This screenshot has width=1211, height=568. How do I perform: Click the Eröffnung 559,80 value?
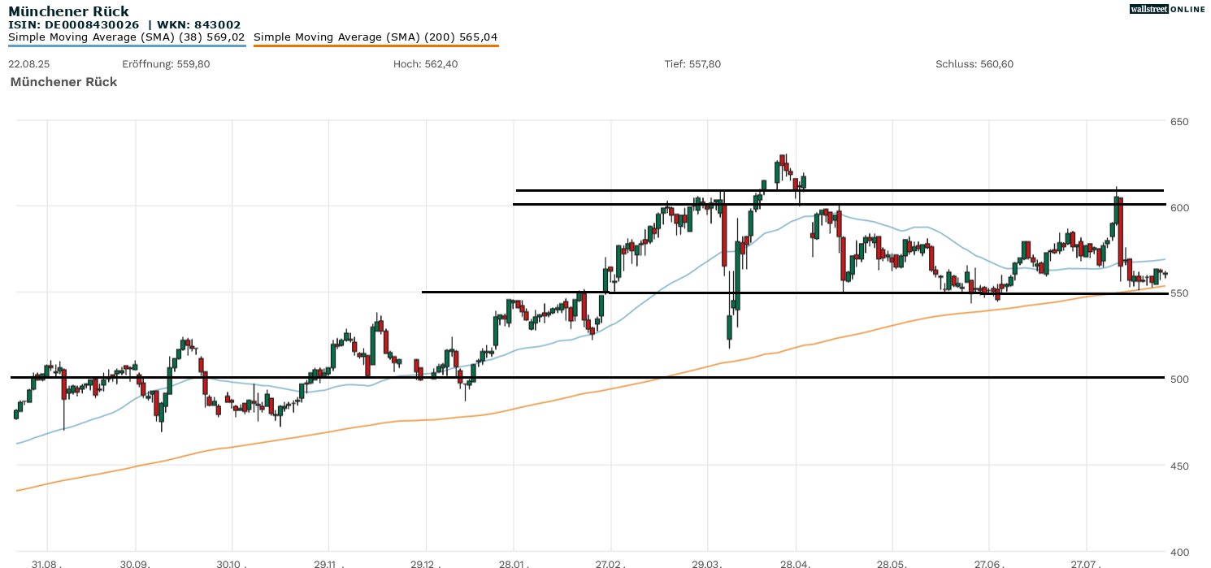(166, 64)
